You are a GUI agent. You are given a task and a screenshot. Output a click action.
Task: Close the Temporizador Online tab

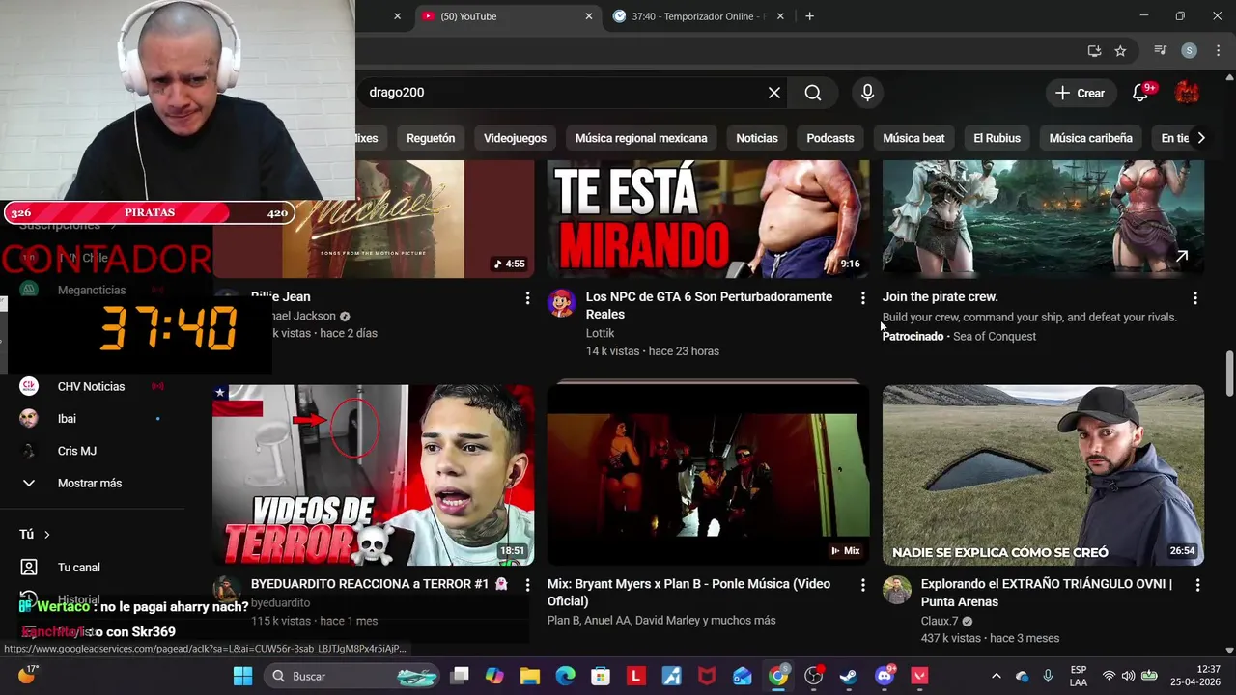780,16
